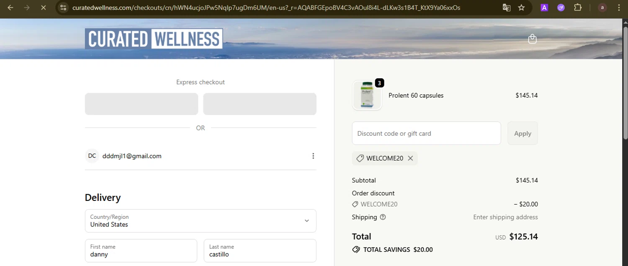Viewport: 628px width, 266px height.
Task: Click the browser forward arrow
Action: click(x=27, y=8)
